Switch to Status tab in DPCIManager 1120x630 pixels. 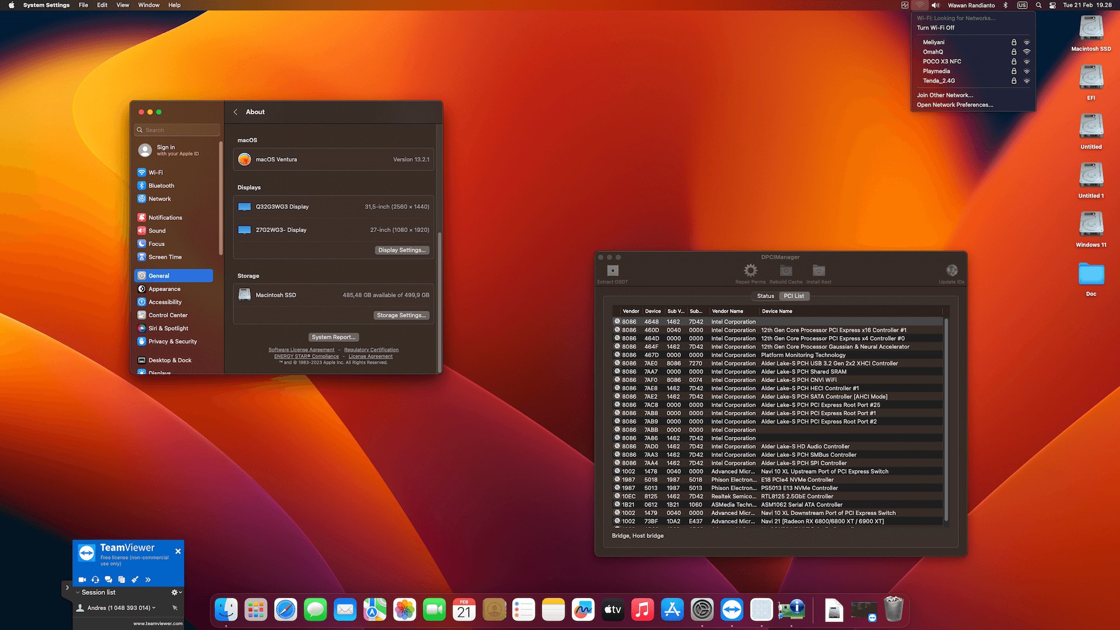point(765,296)
